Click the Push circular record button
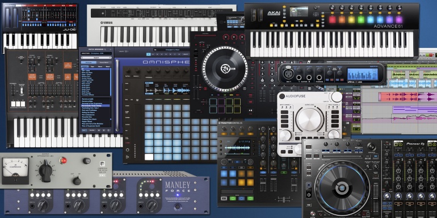The width and height of the screenshot is (437, 218). (128, 149)
